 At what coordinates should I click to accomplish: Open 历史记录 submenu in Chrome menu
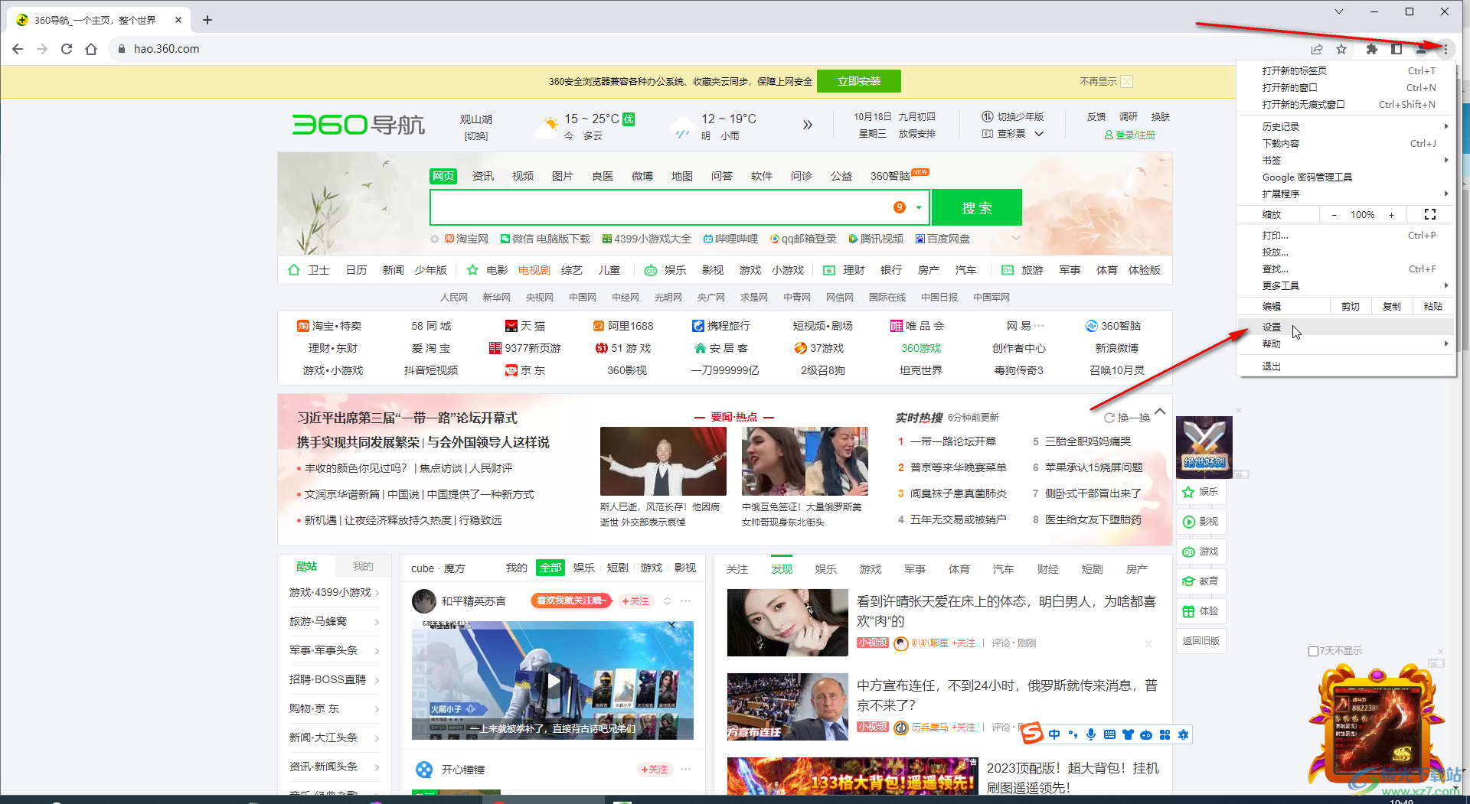[x=1346, y=126]
